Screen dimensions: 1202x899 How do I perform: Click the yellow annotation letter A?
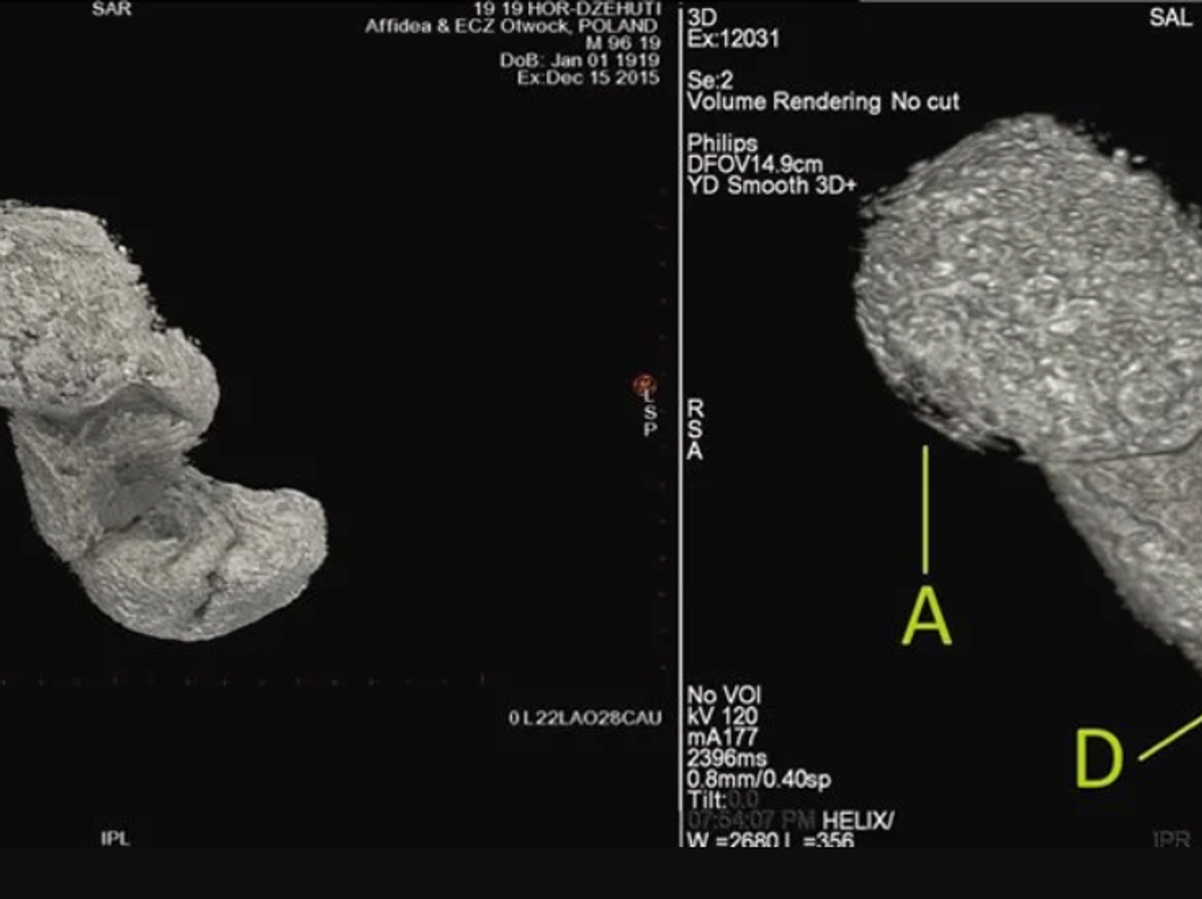(x=927, y=618)
